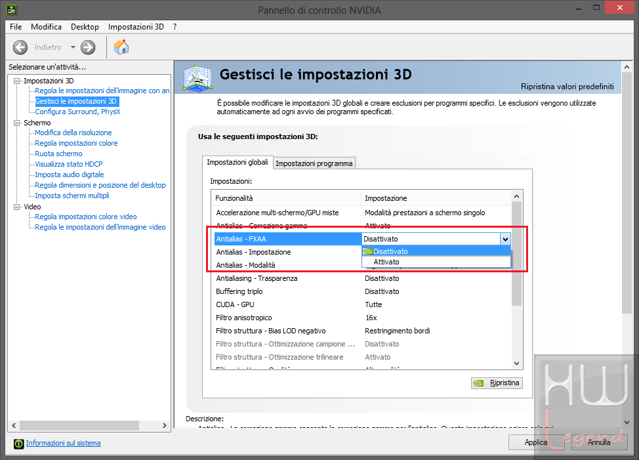Click the forward arrow navigation icon
639x460 pixels.
pyautogui.click(x=88, y=47)
